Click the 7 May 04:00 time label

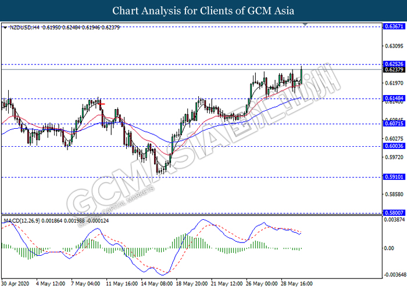[x=85, y=284]
